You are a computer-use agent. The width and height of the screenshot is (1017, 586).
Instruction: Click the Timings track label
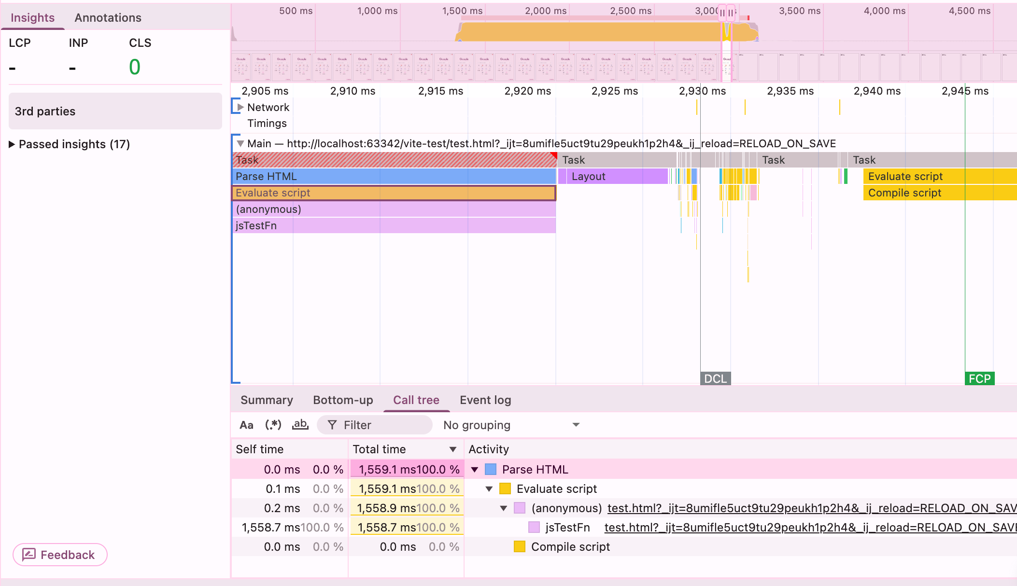(x=267, y=124)
